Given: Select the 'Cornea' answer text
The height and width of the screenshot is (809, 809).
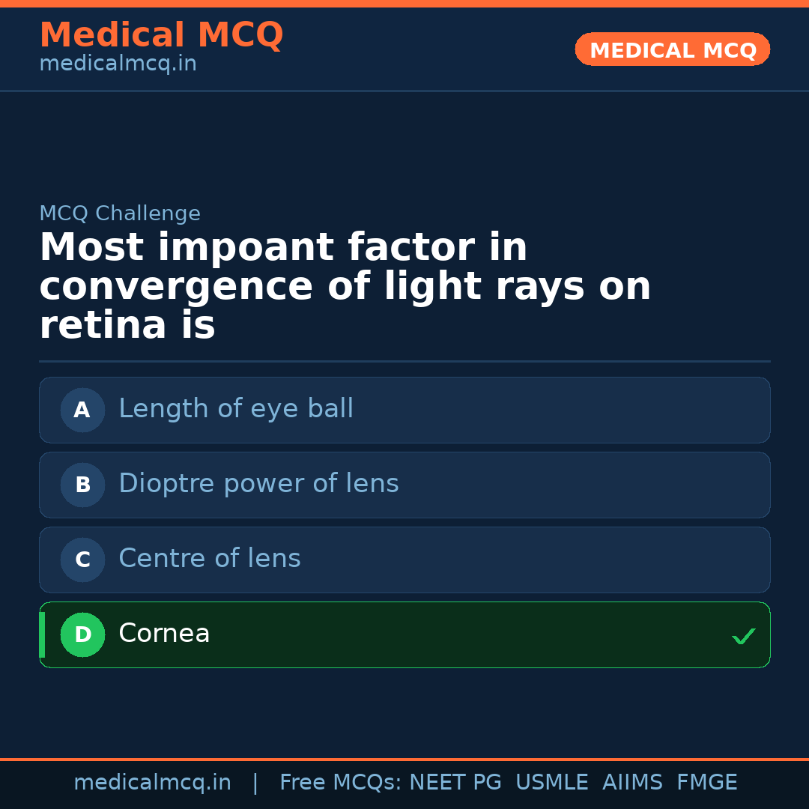Looking at the screenshot, I should (x=164, y=634).
